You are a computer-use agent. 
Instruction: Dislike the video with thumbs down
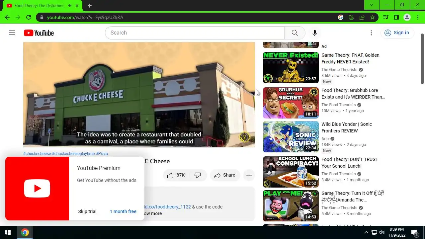tap(198, 175)
